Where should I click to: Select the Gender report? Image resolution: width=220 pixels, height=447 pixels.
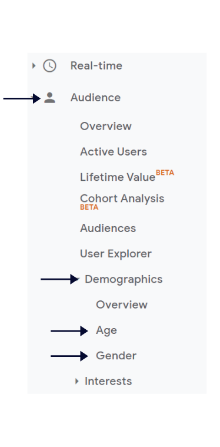click(x=116, y=356)
